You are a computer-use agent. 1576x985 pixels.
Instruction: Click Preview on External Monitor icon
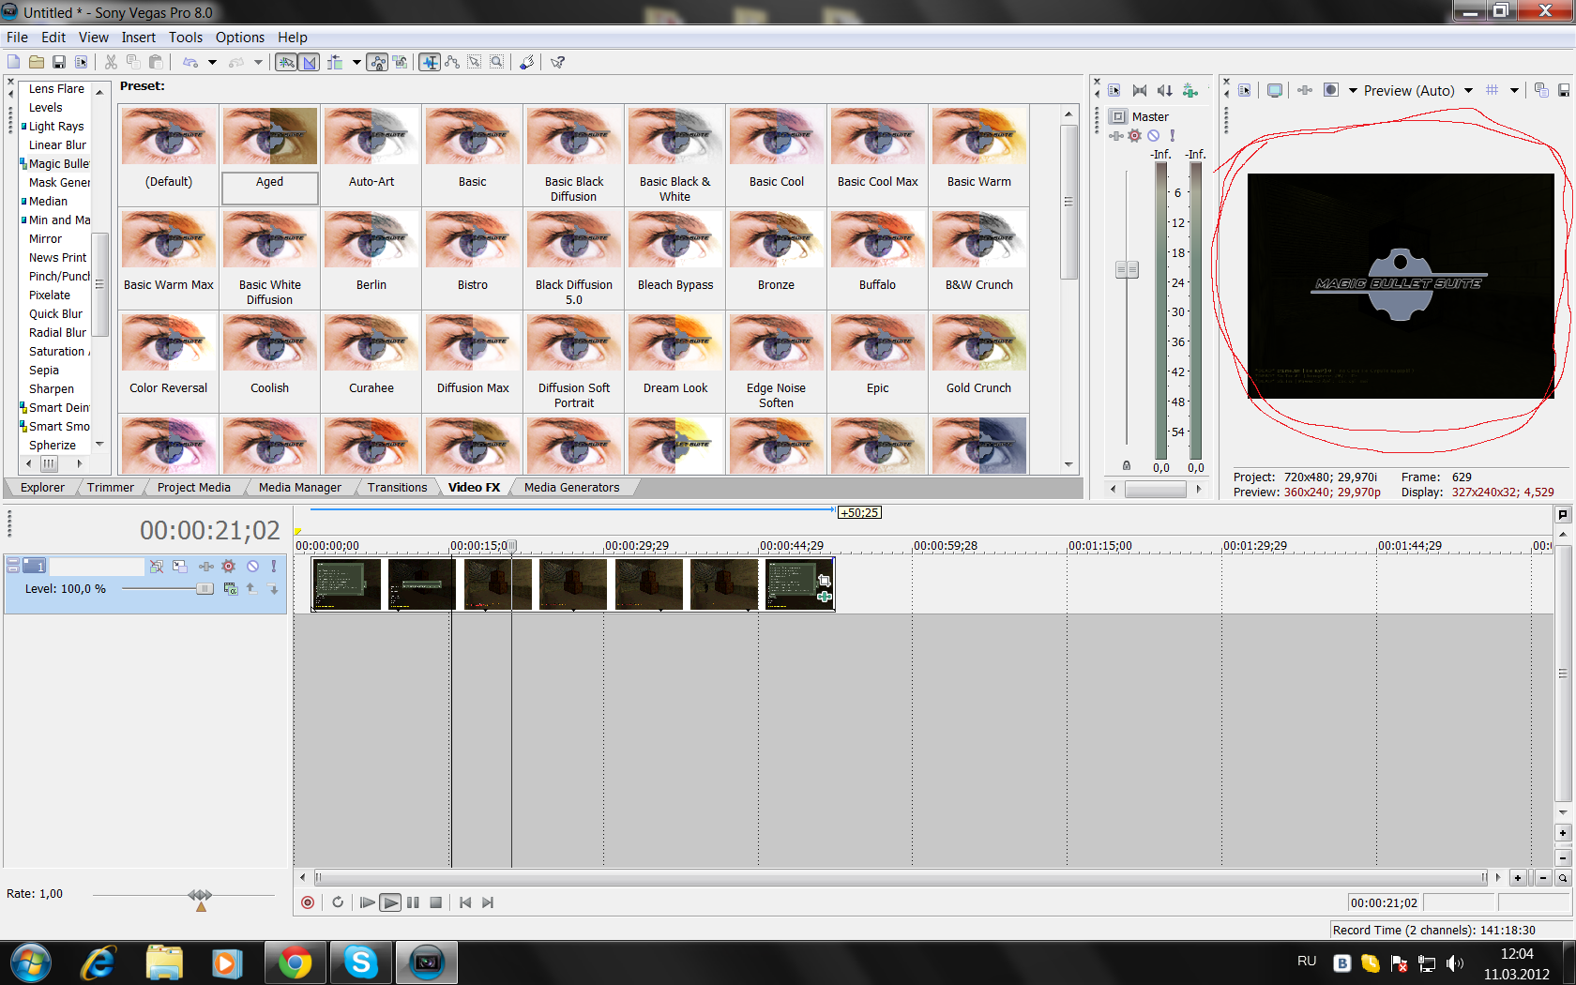tap(1275, 91)
